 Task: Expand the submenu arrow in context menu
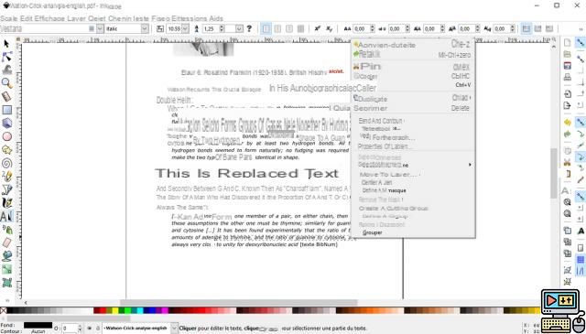click(x=470, y=165)
